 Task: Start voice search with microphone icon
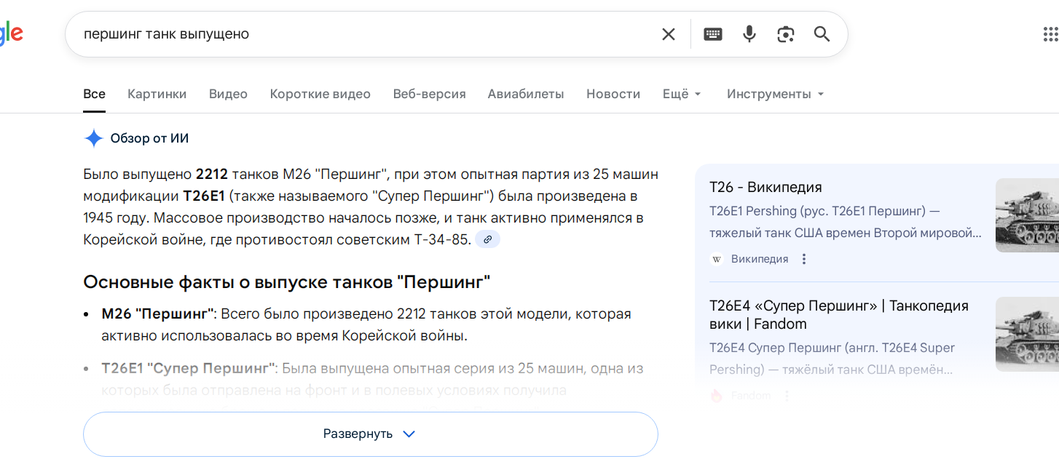749,34
